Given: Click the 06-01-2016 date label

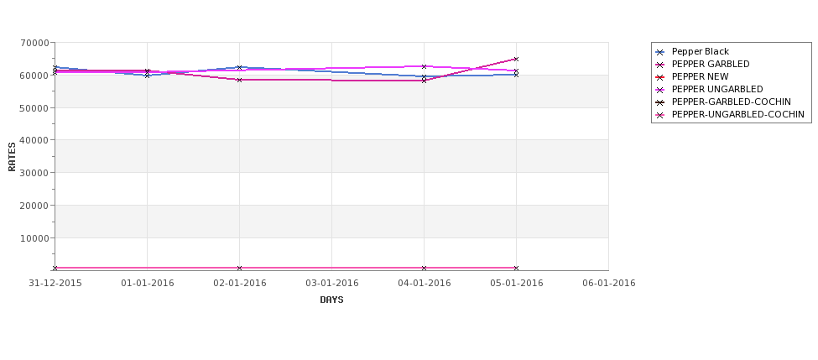Looking at the screenshot, I should (609, 284).
